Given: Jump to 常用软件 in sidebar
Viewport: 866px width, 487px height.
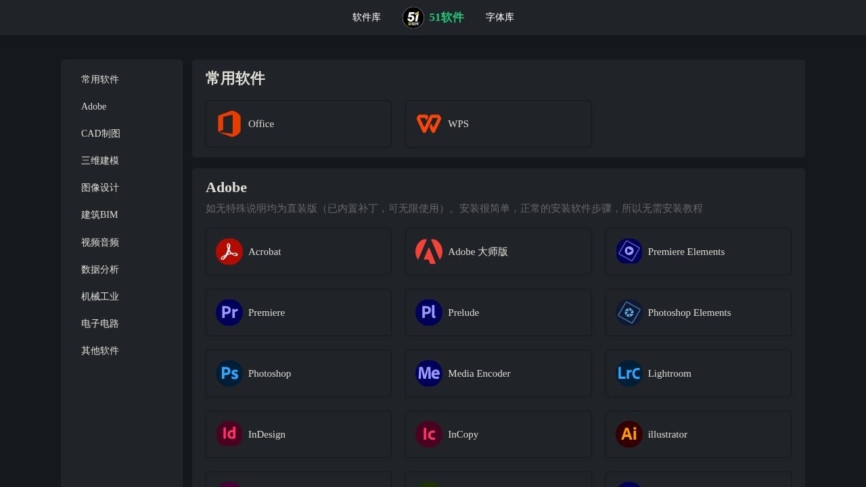Looking at the screenshot, I should (100, 79).
